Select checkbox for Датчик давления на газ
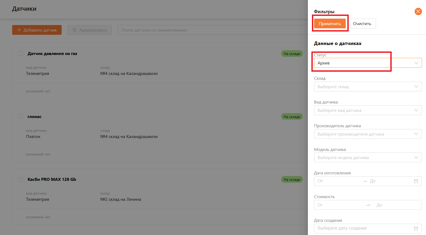 point(21,54)
